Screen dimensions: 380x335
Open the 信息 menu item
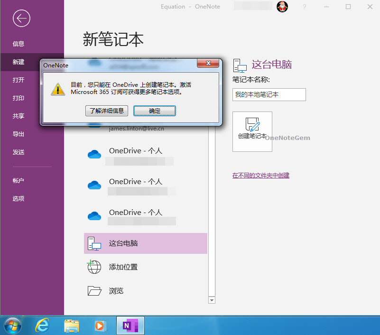click(19, 44)
